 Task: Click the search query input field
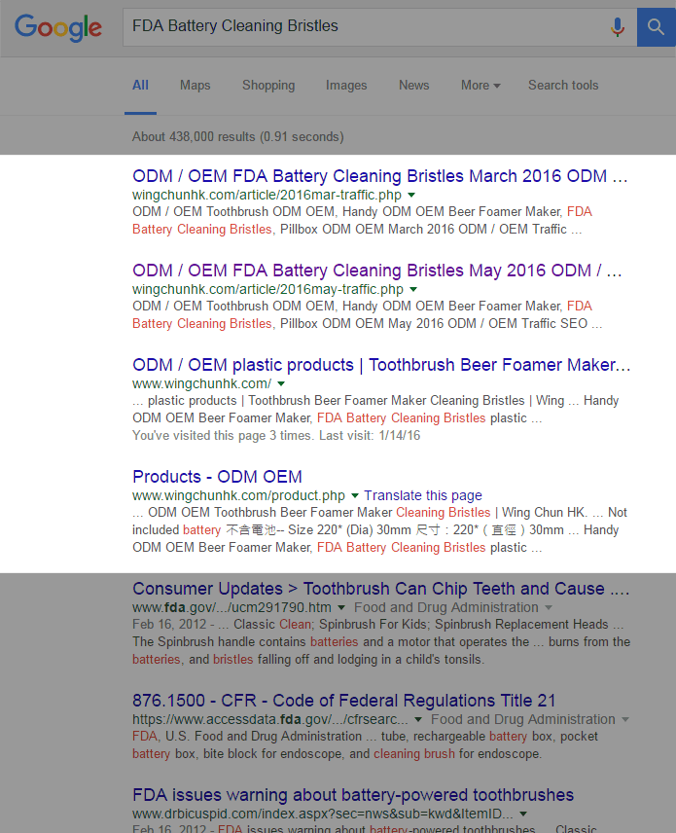click(360, 27)
